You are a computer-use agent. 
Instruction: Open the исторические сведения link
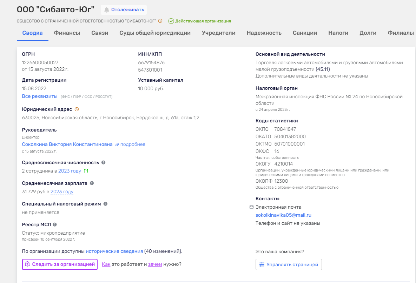[x=114, y=251]
